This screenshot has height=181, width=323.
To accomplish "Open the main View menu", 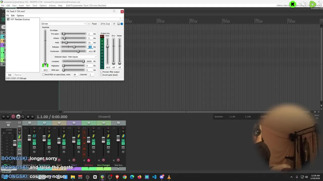I will pyautogui.click(x=14, y=5).
